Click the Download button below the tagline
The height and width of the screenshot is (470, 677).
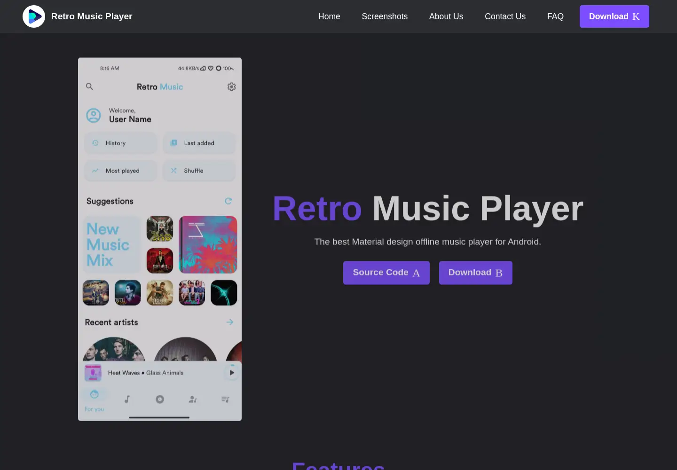point(476,273)
